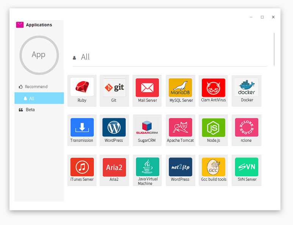Click the "Clam AntiVirus" label
Image resolution: width=293 pixels, height=225 pixels.
[x=214, y=100]
